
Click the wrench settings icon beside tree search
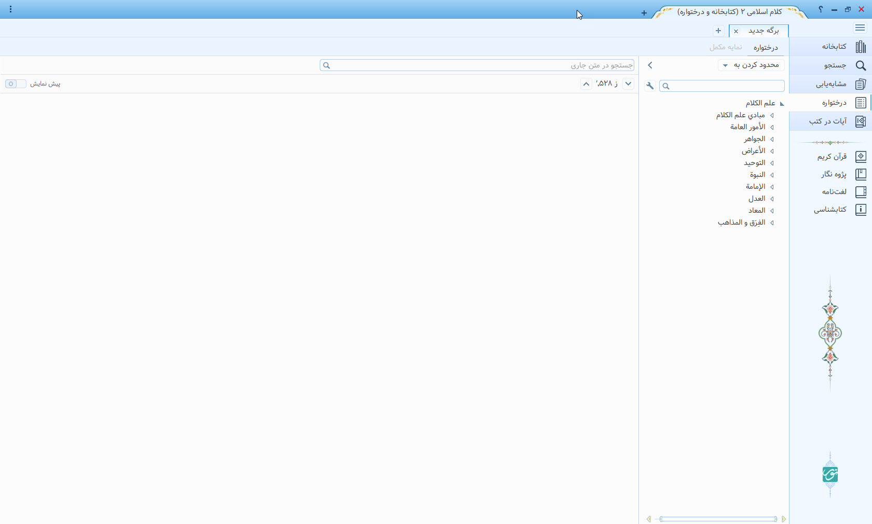click(x=650, y=86)
